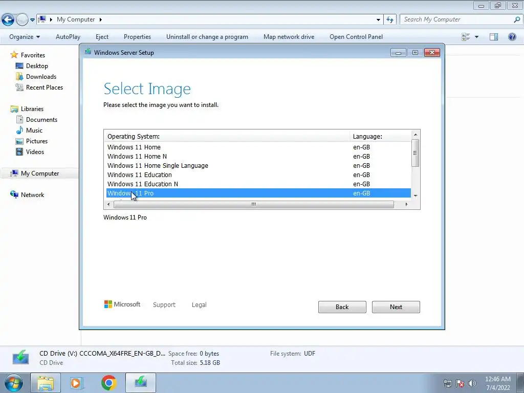Select Windows 11 Education N image

pyautogui.click(x=258, y=184)
